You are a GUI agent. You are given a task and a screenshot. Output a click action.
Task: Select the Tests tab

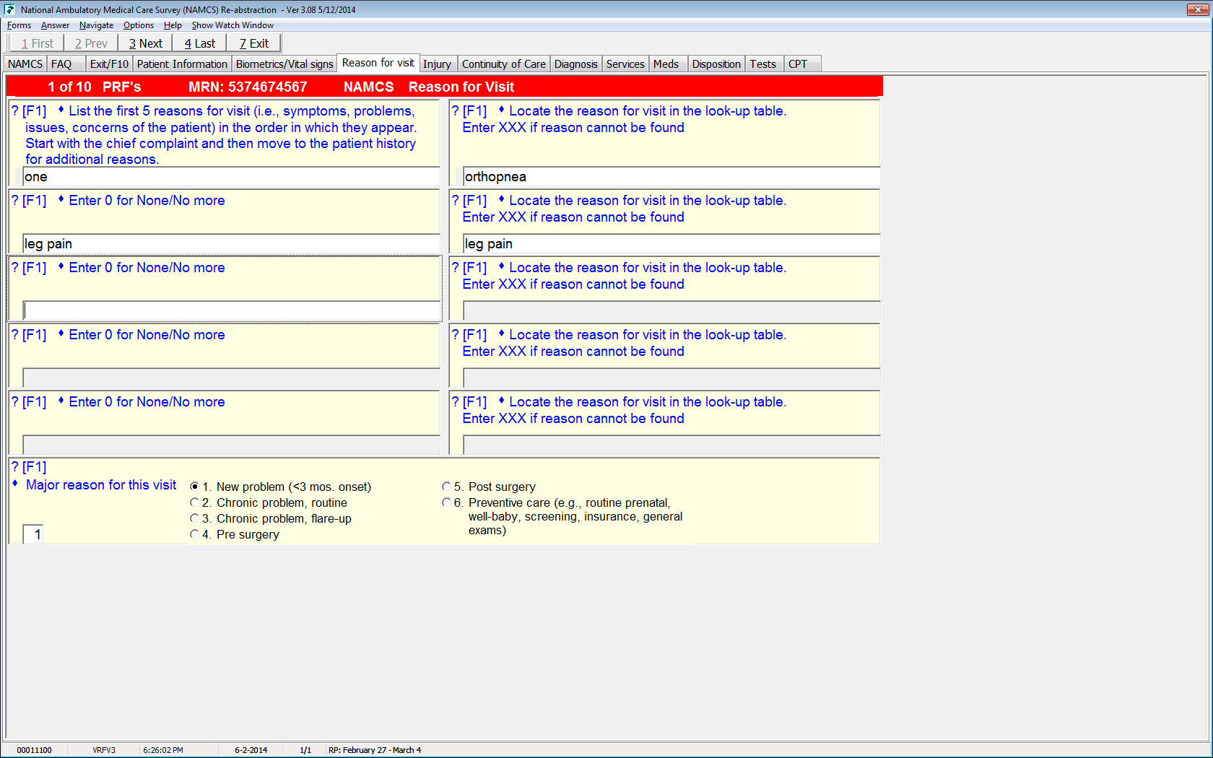tap(763, 64)
